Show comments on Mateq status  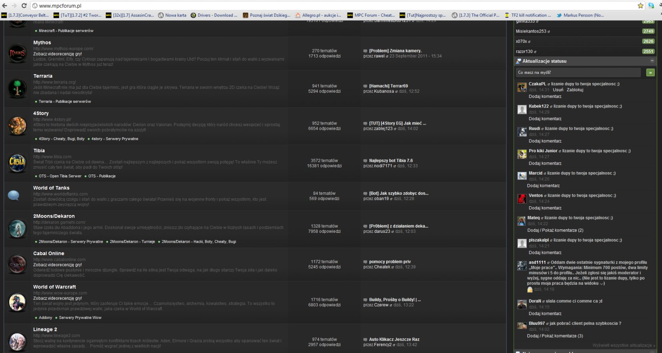[555, 230]
